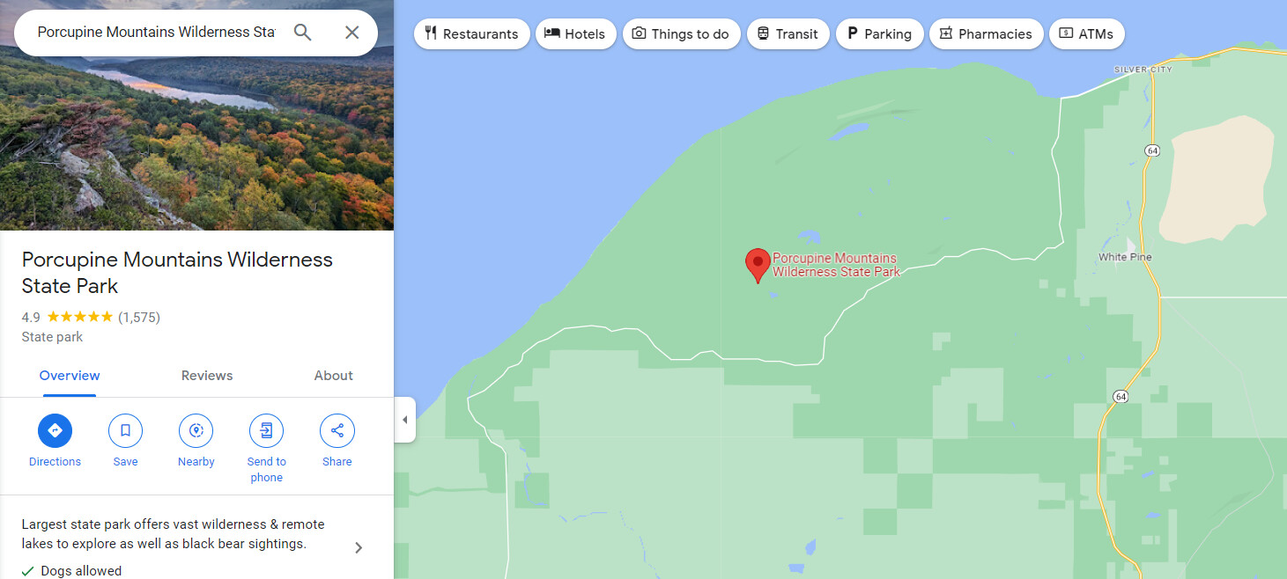Viewport: 1287px width, 579px height.
Task: Expand the park description chevron
Action: point(358,547)
